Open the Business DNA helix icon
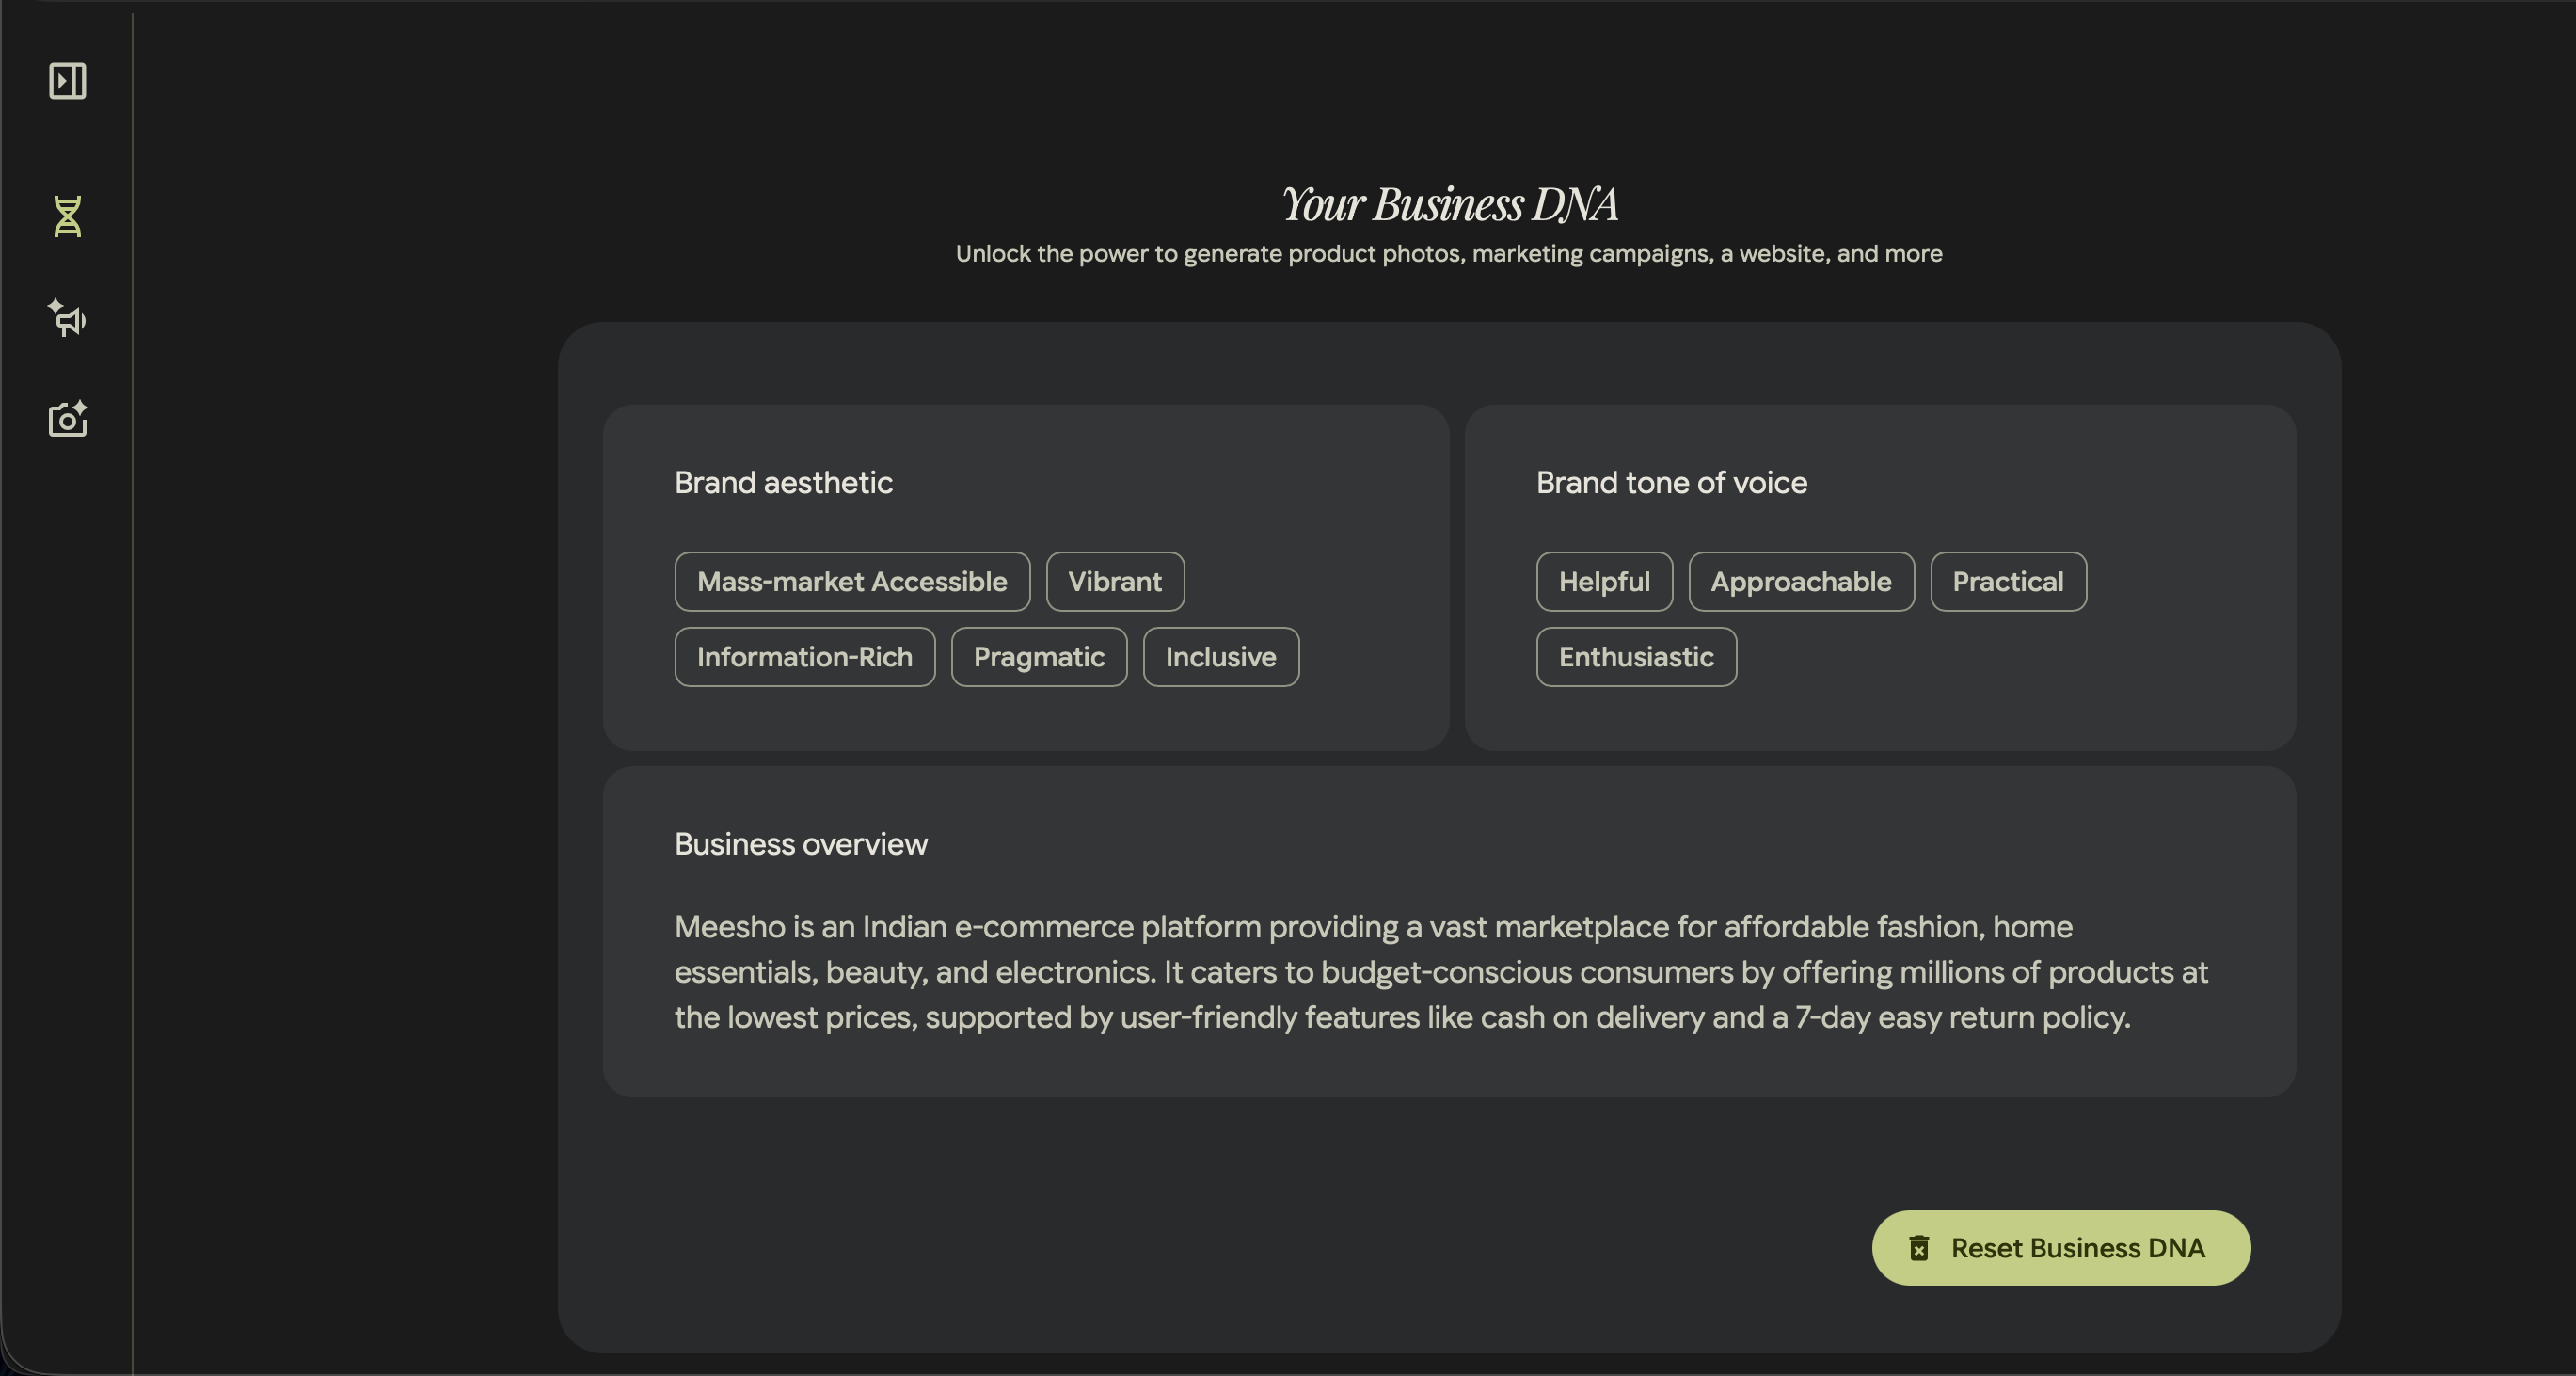 point(68,216)
